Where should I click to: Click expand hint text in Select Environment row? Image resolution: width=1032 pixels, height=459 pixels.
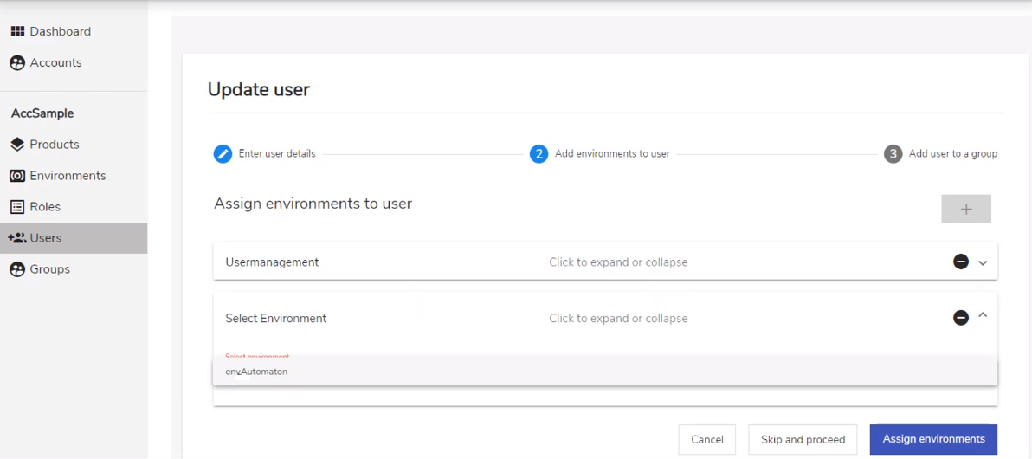[x=618, y=319]
